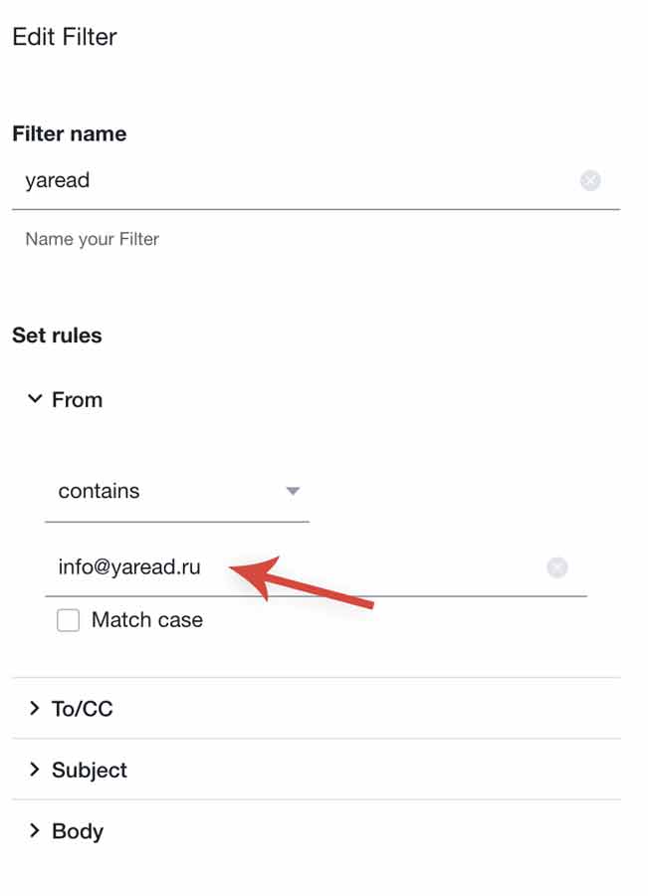648x896 pixels.
Task: Click the Set rules heading
Action: point(57,336)
